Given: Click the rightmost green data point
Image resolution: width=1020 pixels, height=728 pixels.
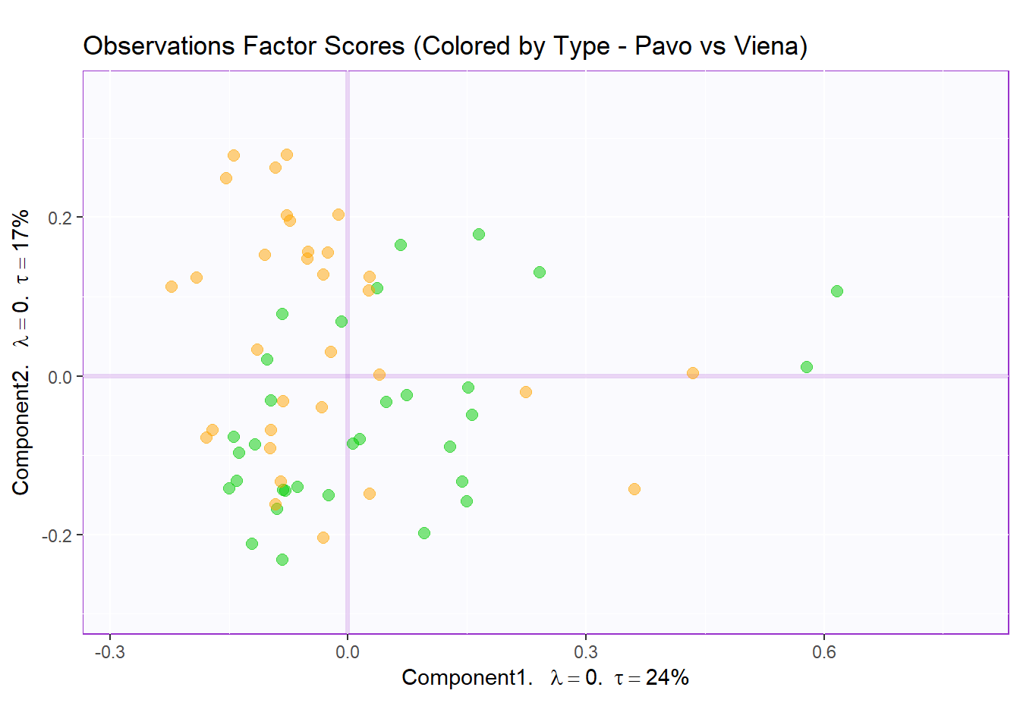Looking at the screenshot, I should point(836,291).
